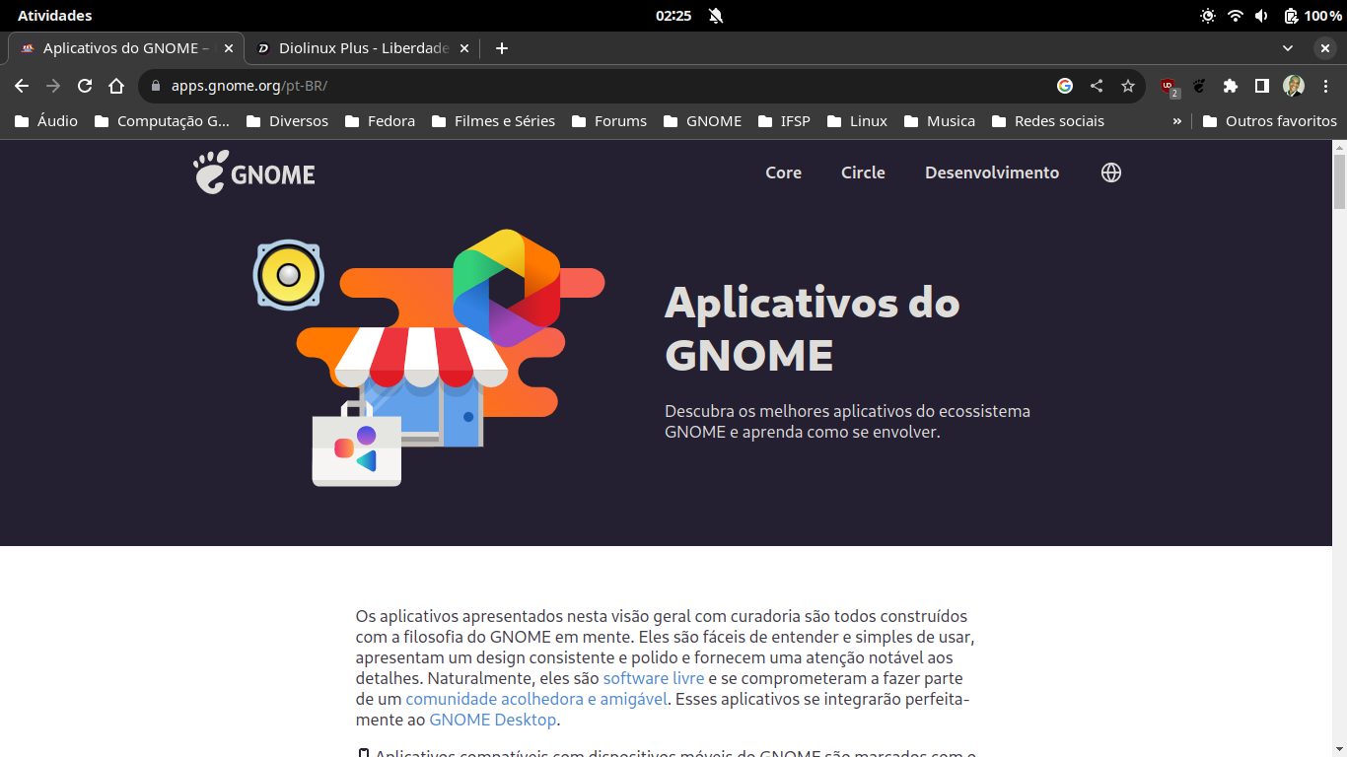This screenshot has width=1347, height=757.
Task: Open the user profile avatar
Action: (1294, 86)
